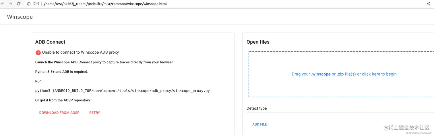Open the Detect type dropdown
This screenshot has width=434, height=135.
click(340, 108)
